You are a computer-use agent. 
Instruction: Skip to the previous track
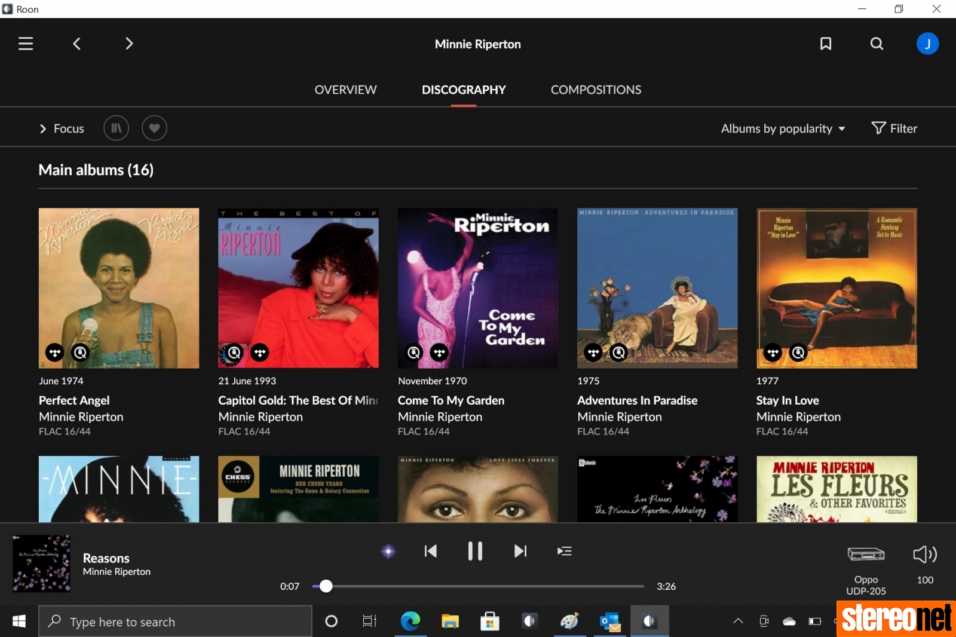[430, 551]
